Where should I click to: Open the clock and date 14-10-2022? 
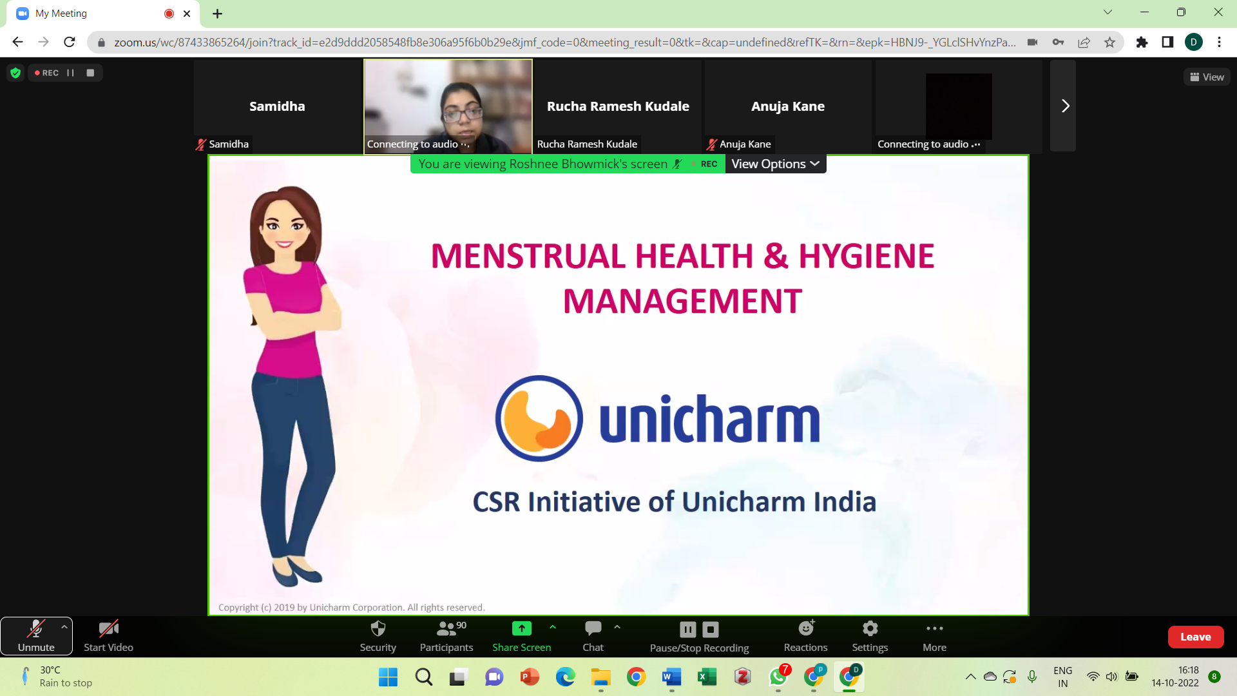coord(1175,677)
